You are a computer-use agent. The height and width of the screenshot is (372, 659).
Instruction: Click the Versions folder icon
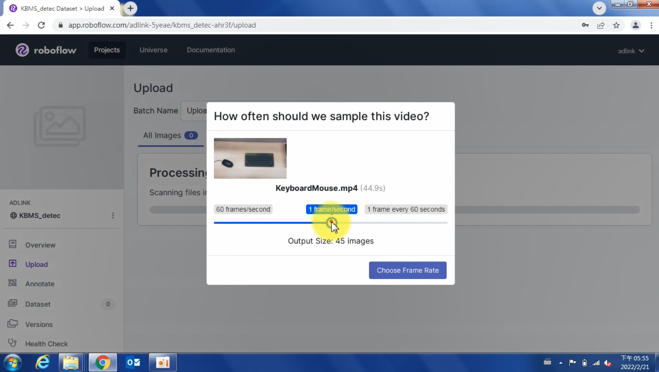click(13, 324)
